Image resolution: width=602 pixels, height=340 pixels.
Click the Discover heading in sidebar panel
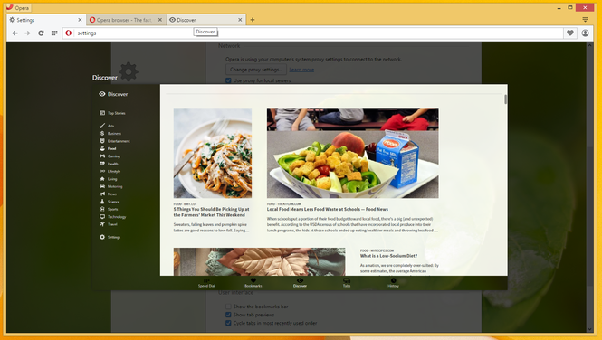[118, 94]
